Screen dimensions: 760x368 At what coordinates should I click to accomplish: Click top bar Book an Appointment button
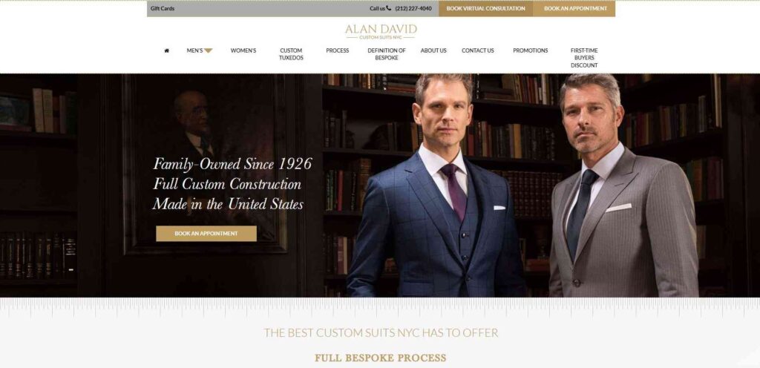click(x=575, y=8)
